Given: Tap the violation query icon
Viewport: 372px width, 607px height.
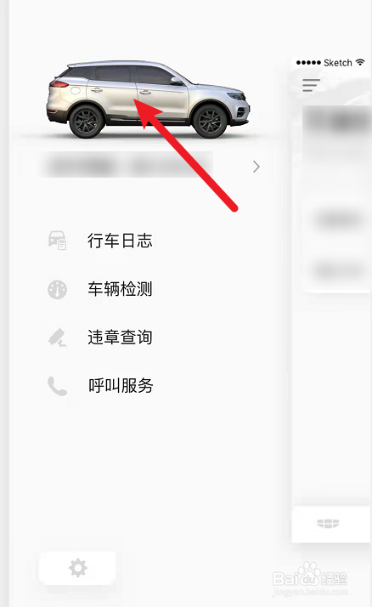Looking at the screenshot, I should pyautogui.click(x=57, y=338).
